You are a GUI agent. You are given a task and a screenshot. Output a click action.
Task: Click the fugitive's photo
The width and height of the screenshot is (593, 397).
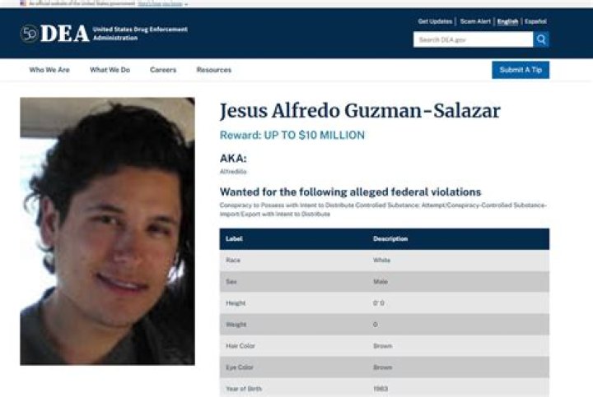[107, 231]
